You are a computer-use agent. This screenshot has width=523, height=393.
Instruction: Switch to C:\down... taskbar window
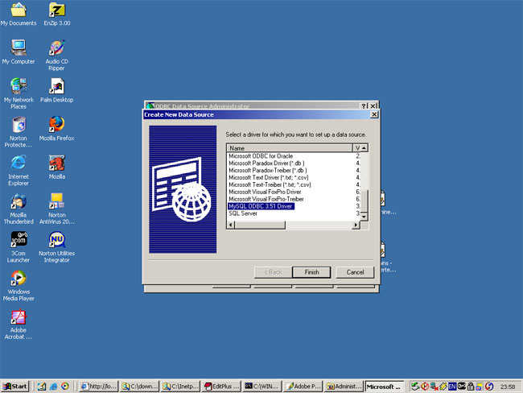click(x=139, y=387)
